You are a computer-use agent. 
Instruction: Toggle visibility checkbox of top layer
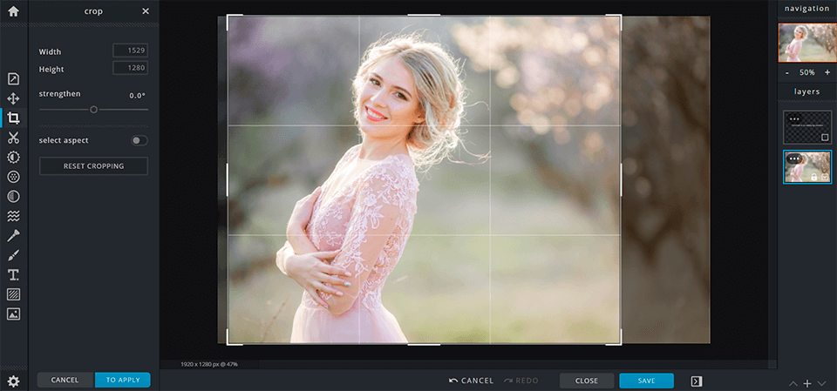click(825, 138)
